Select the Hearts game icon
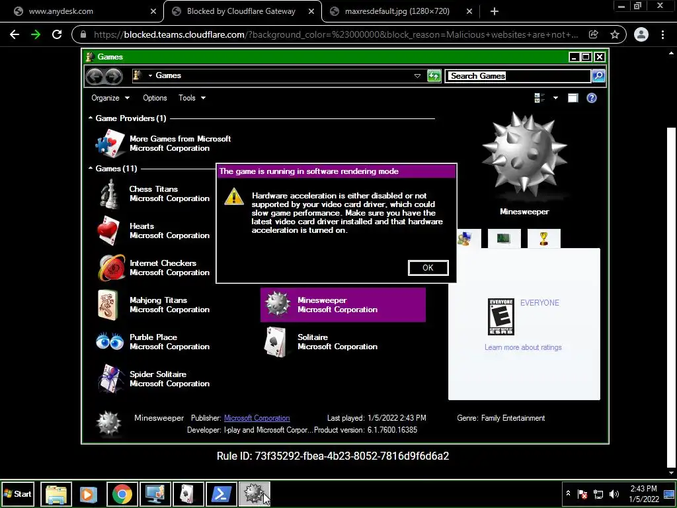 108,231
